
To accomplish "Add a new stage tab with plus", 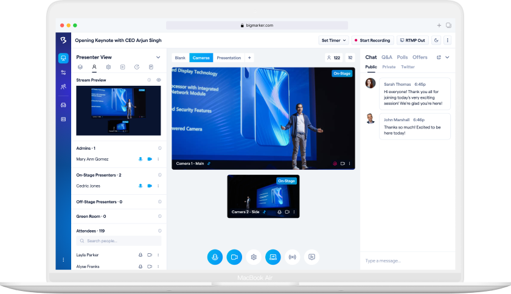I will tap(249, 58).
